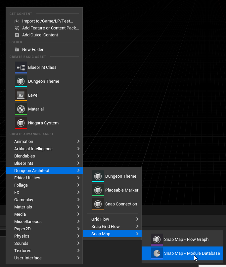Click the Level asset icon

(x=21, y=95)
